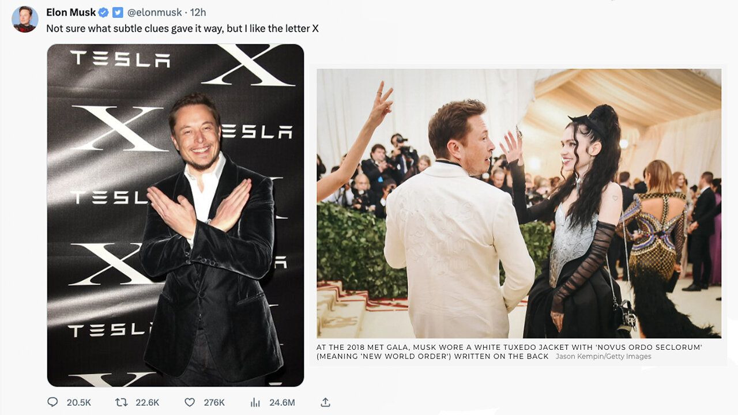
Task: Click the tweet text about letter X
Action: 182,28
